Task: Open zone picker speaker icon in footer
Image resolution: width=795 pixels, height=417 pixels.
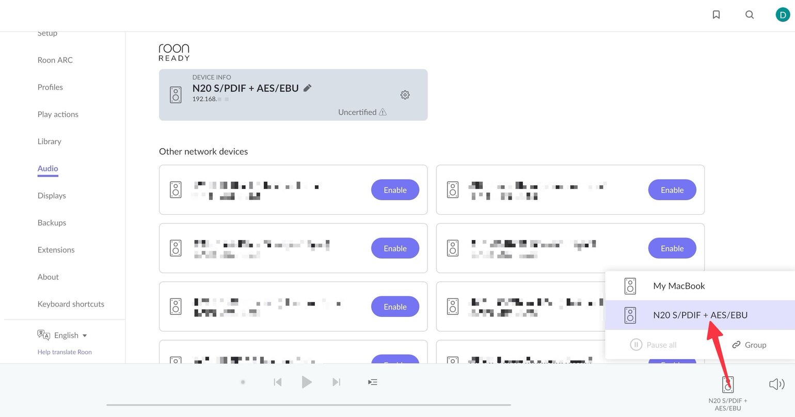Action: click(x=727, y=384)
